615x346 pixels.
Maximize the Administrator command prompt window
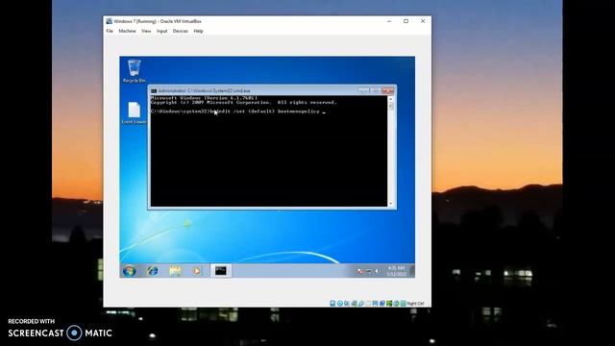click(375, 90)
